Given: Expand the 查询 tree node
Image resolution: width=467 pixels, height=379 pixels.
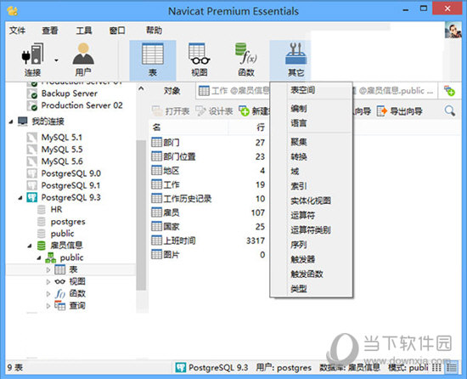Looking at the screenshot, I should click(48, 306).
